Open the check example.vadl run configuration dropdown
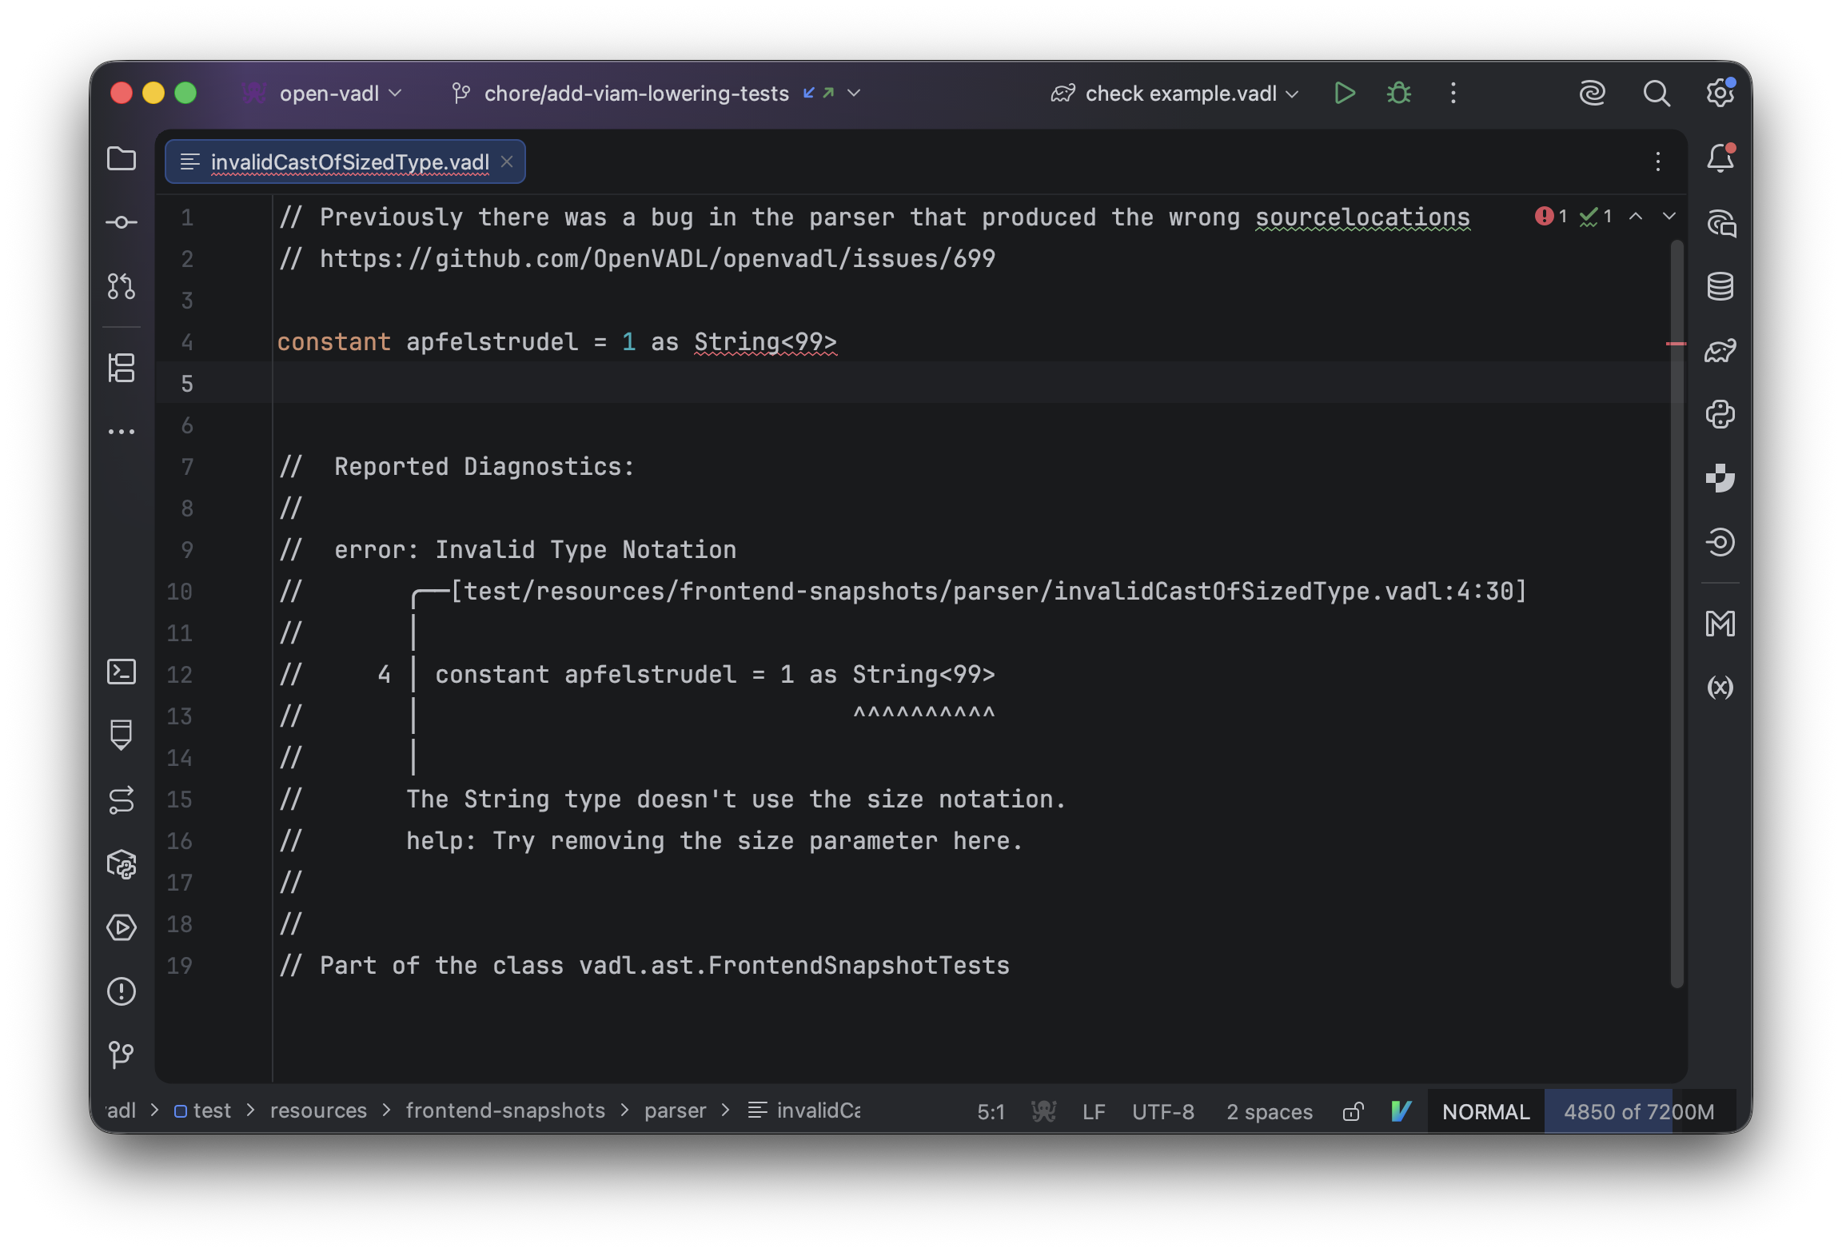 coord(1179,94)
